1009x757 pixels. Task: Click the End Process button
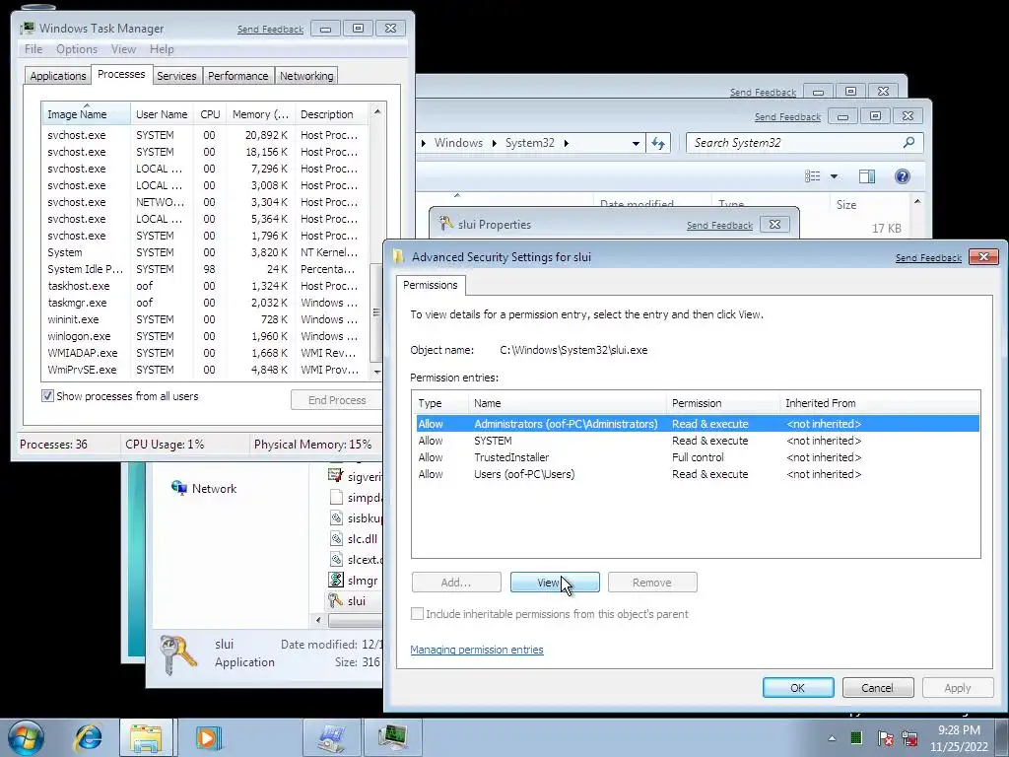coord(336,400)
